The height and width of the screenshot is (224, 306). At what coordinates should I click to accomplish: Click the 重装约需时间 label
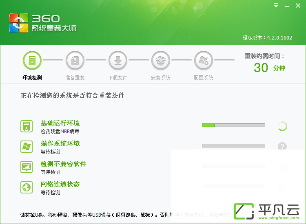click(x=264, y=56)
